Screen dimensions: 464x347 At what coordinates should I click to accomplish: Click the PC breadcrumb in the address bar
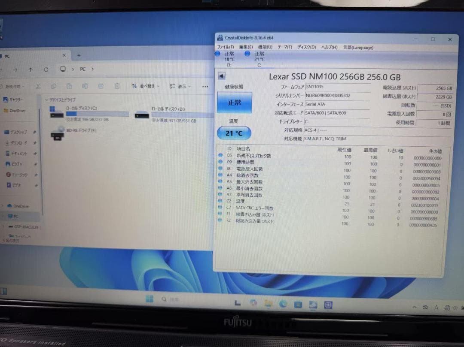click(x=82, y=69)
